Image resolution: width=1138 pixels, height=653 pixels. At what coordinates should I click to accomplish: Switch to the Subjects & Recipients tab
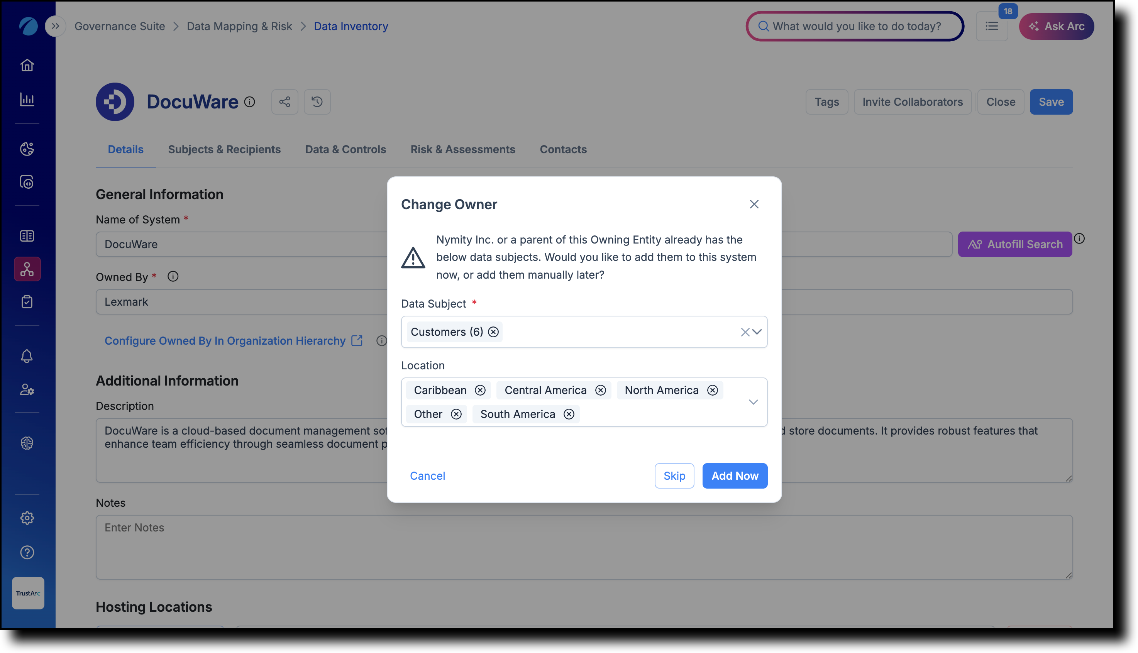point(224,149)
